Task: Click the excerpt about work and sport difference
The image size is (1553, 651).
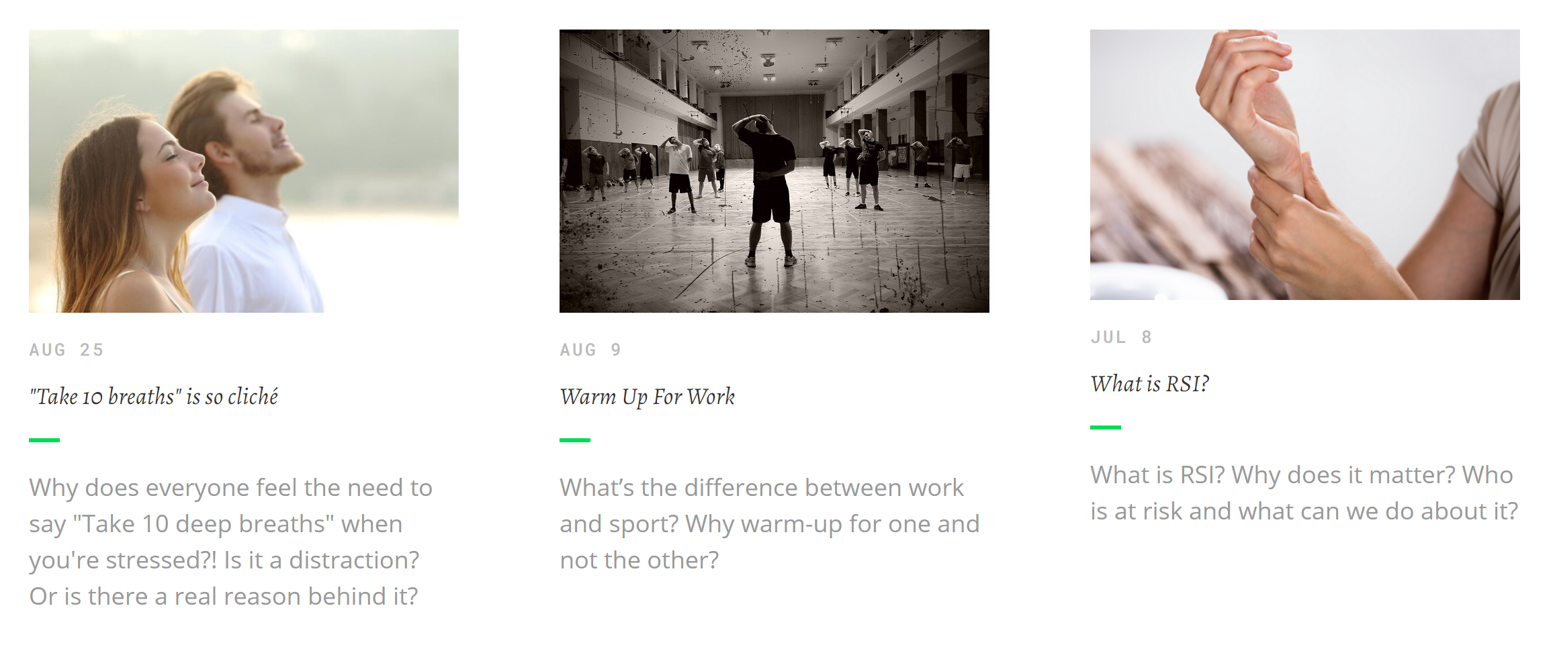Action: point(770,523)
